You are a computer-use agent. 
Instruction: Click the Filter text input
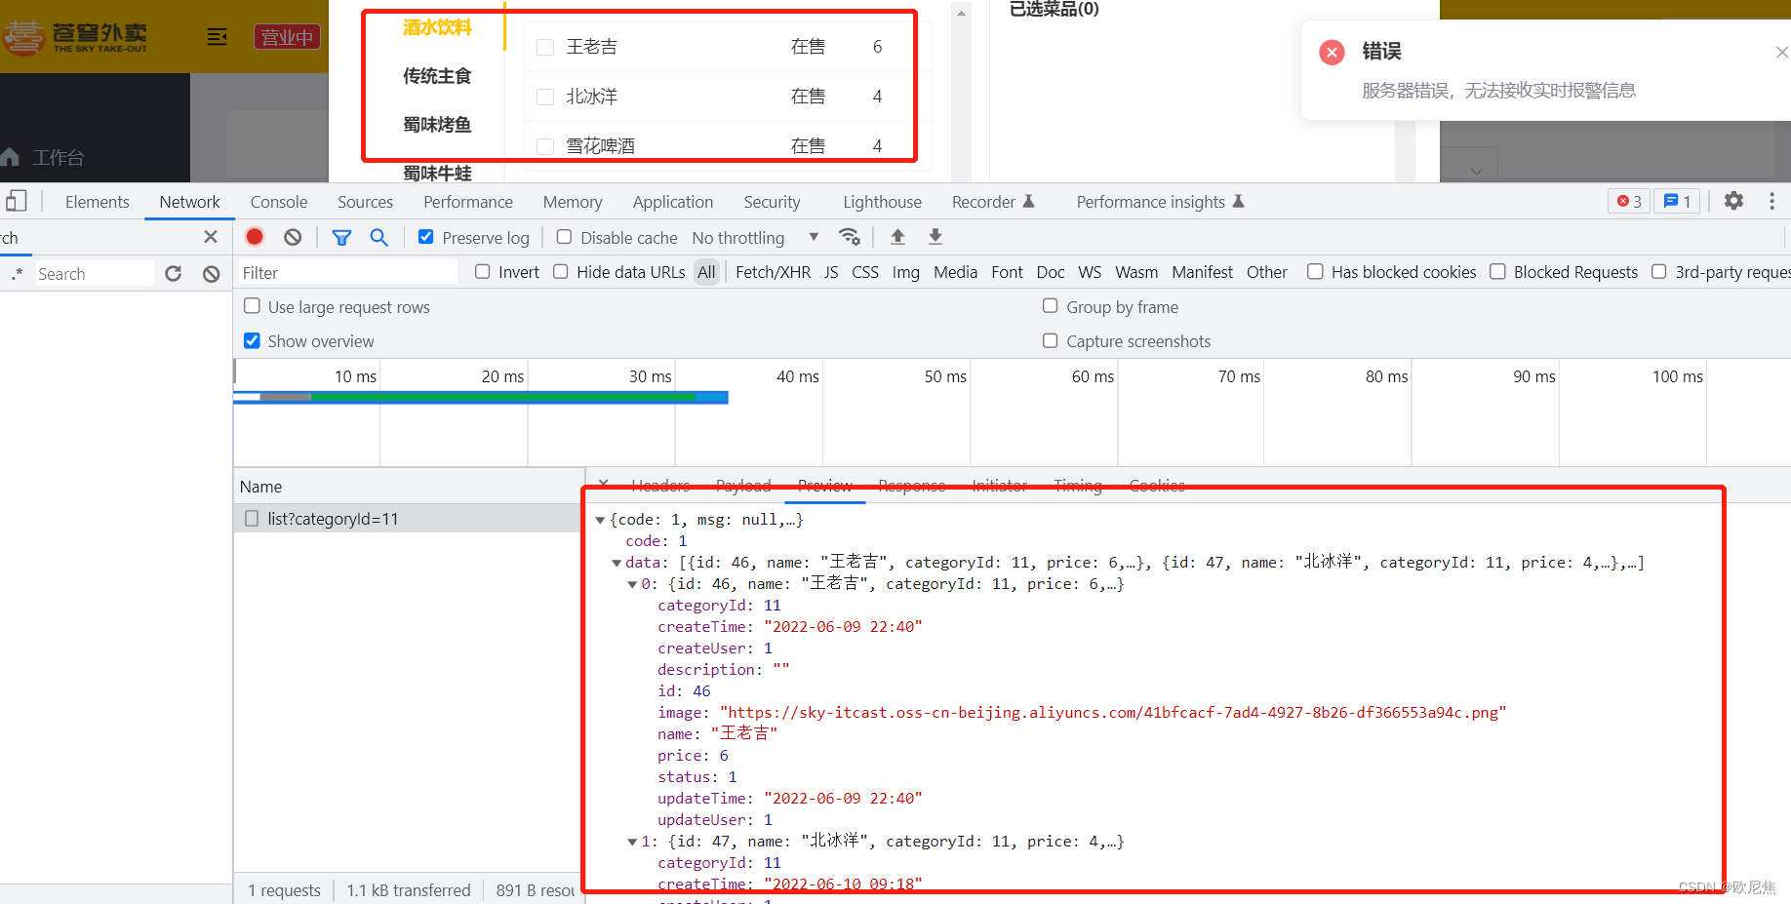(347, 273)
